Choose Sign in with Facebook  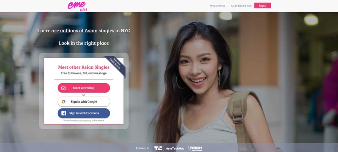(x=84, y=113)
